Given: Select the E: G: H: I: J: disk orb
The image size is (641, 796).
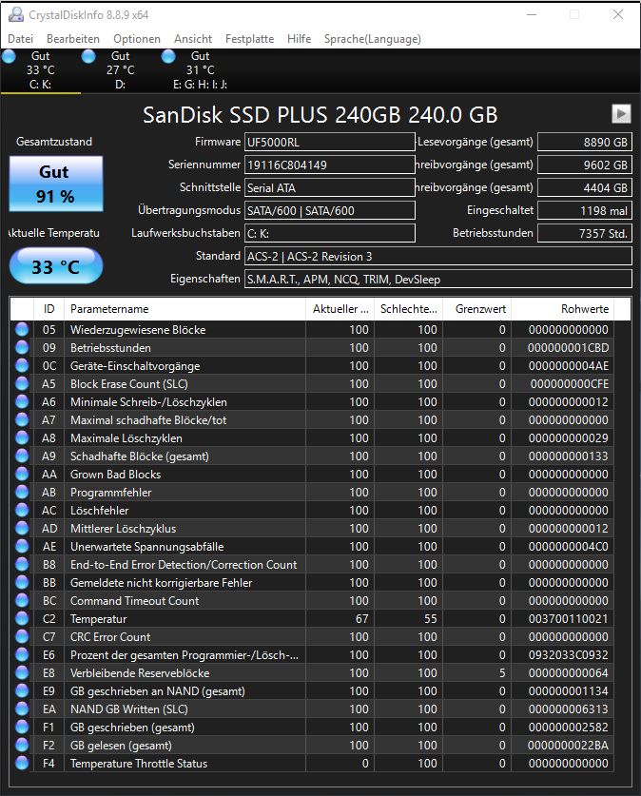Looking at the screenshot, I should point(168,56).
